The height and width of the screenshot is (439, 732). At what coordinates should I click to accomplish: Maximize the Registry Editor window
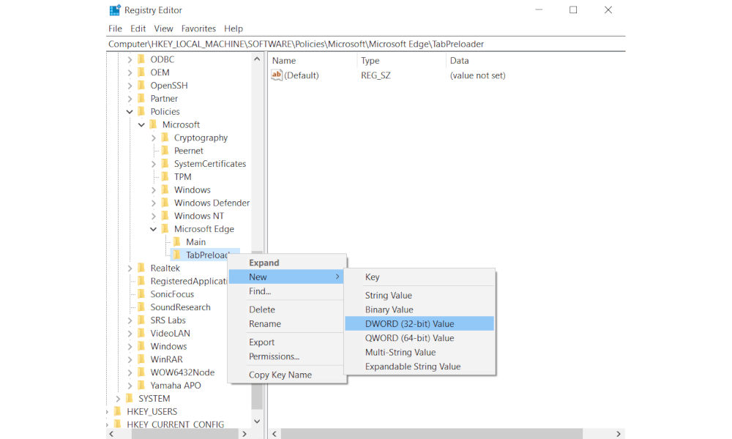pos(573,10)
